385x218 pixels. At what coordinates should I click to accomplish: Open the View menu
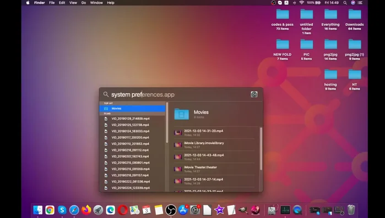(x=73, y=3)
